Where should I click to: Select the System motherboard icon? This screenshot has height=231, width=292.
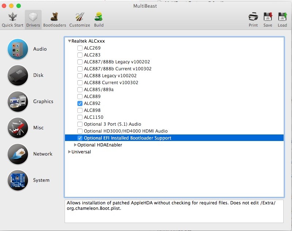coord(18,180)
